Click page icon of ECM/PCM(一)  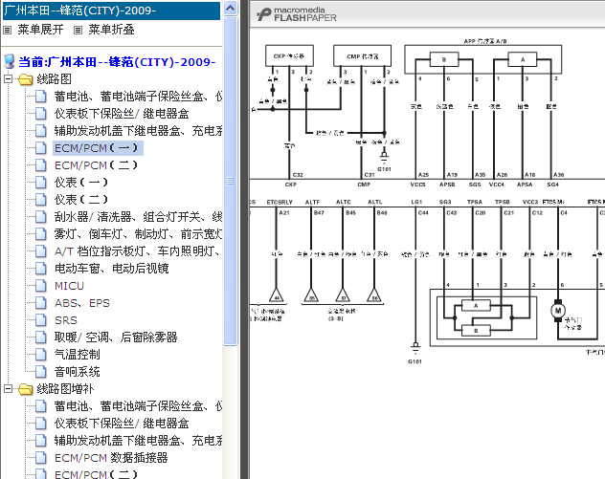(41, 148)
